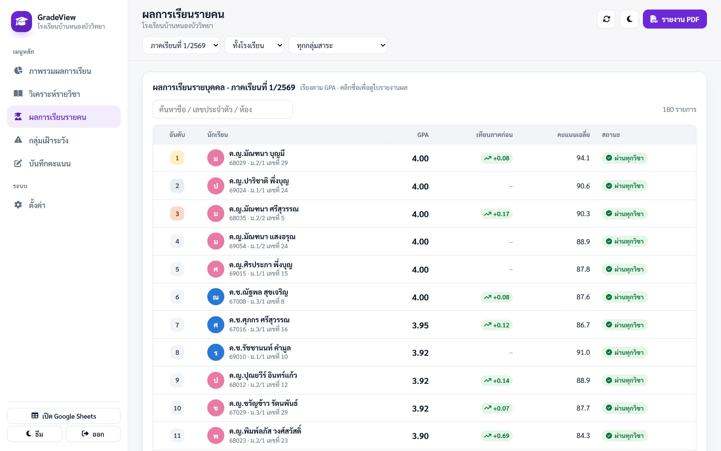Click the bronze rank 3 badge
This screenshot has height=451, width=721.
point(177,214)
